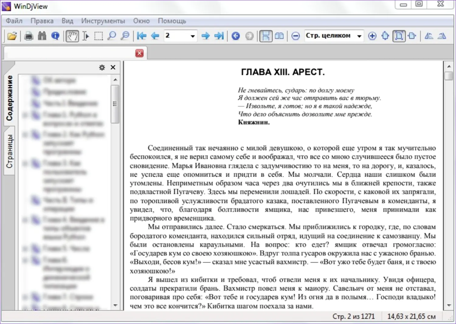
Task: Open sidebar settings gear menu
Action: (x=102, y=67)
